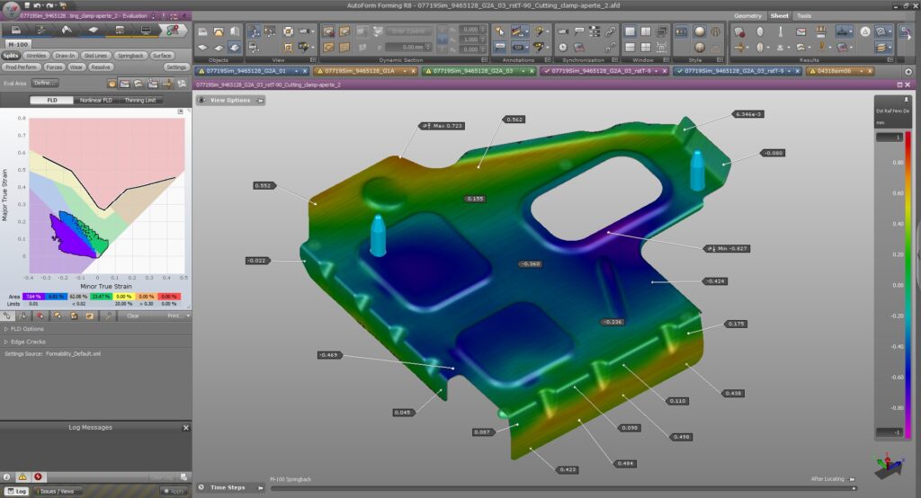
Task: Click the red error filter icon in log
Action: coord(38,476)
